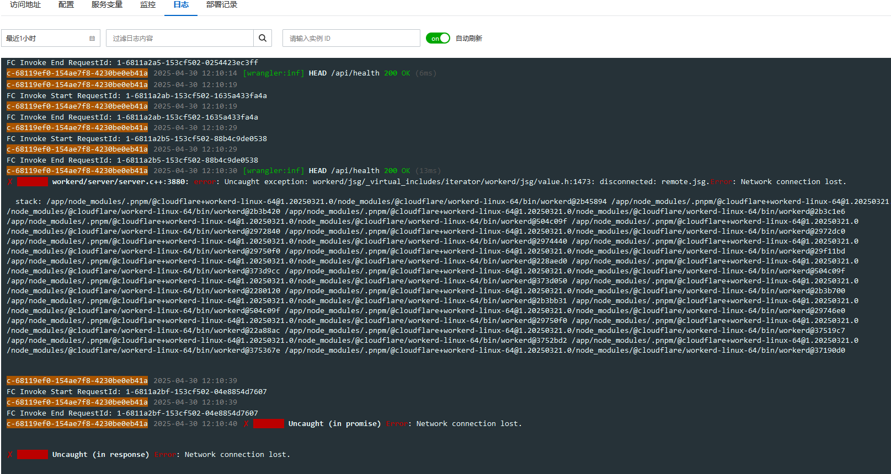
Task: Select the 日志 tab
Action: coord(181,5)
